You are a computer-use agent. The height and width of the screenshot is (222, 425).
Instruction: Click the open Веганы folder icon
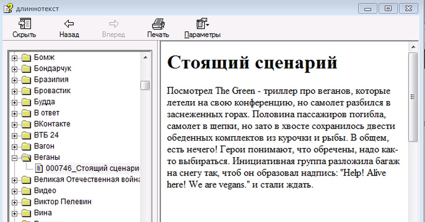coord(27,157)
